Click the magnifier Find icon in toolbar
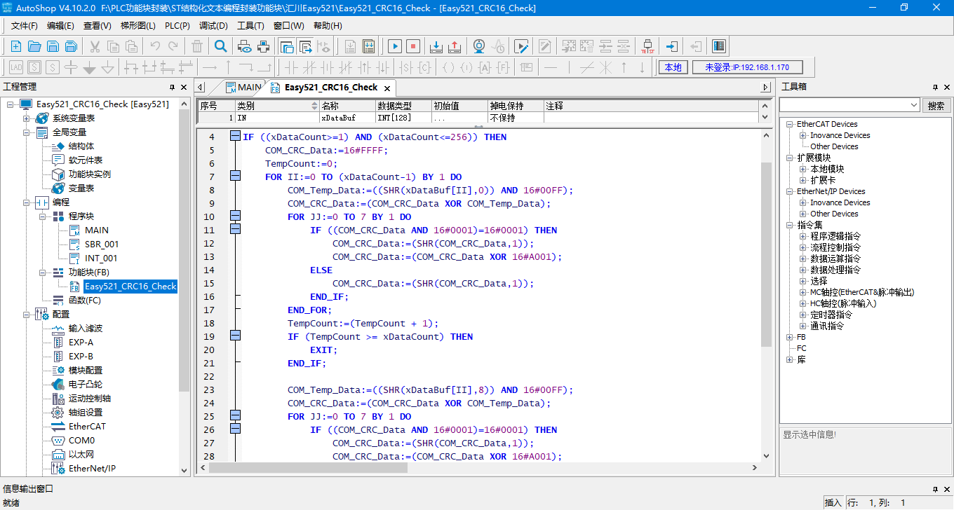Screen dimensions: 954x510 (x=220, y=47)
